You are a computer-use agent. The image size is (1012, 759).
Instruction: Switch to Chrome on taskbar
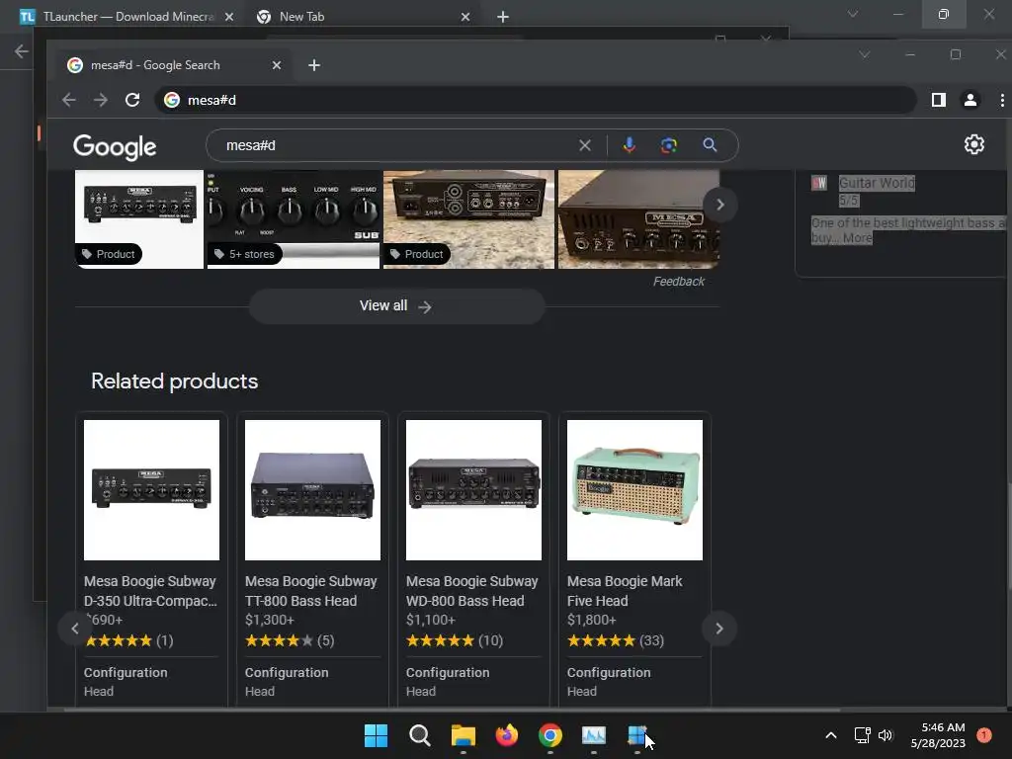click(549, 735)
